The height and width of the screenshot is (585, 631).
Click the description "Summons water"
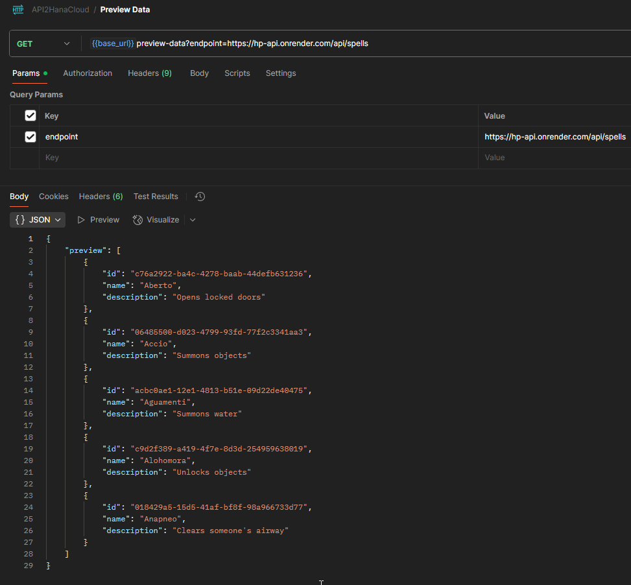coord(208,414)
